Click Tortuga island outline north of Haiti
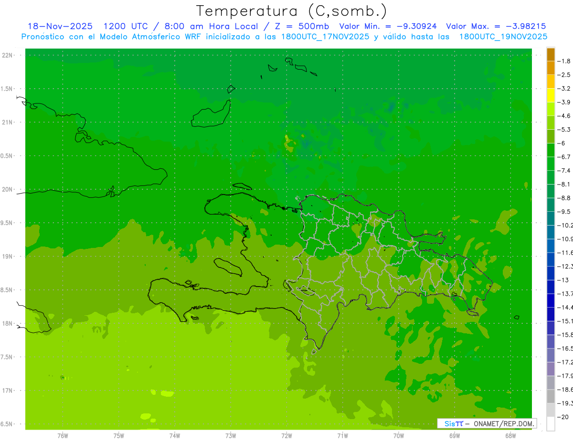The height and width of the screenshot is (442, 573). (x=242, y=186)
